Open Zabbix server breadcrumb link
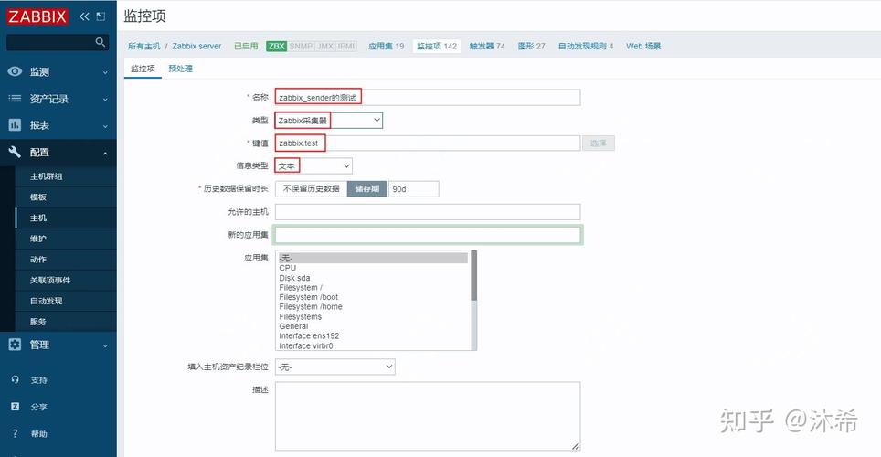The image size is (881, 457). pos(196,46)
